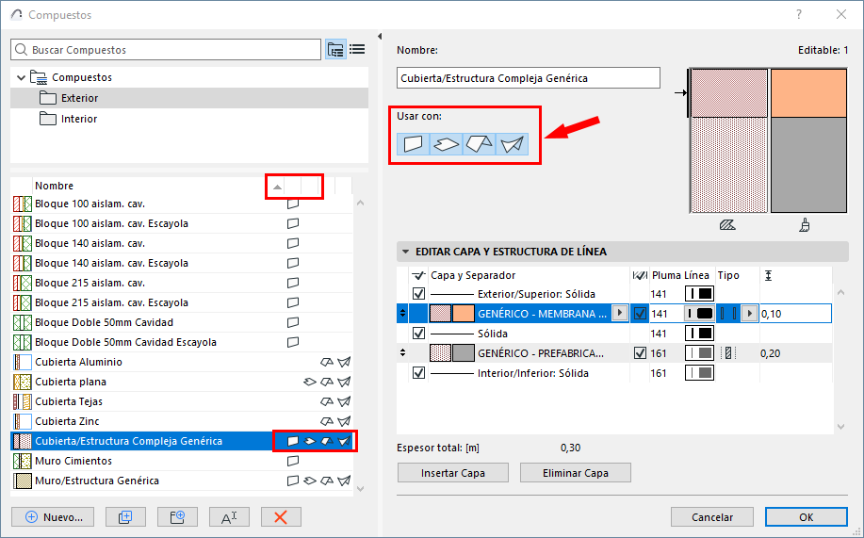Switch to flat list view icon
864x538 pixels.
(357, 50)
